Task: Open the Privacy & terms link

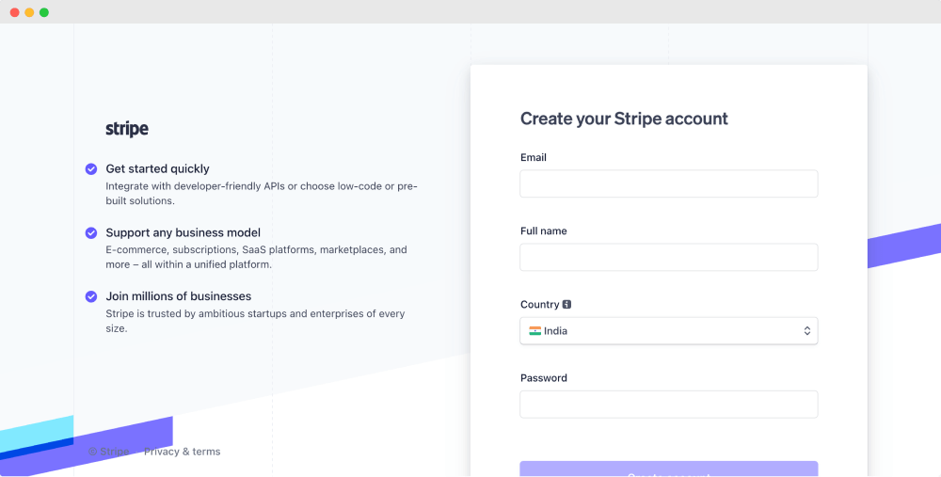Action: [182, 452]
